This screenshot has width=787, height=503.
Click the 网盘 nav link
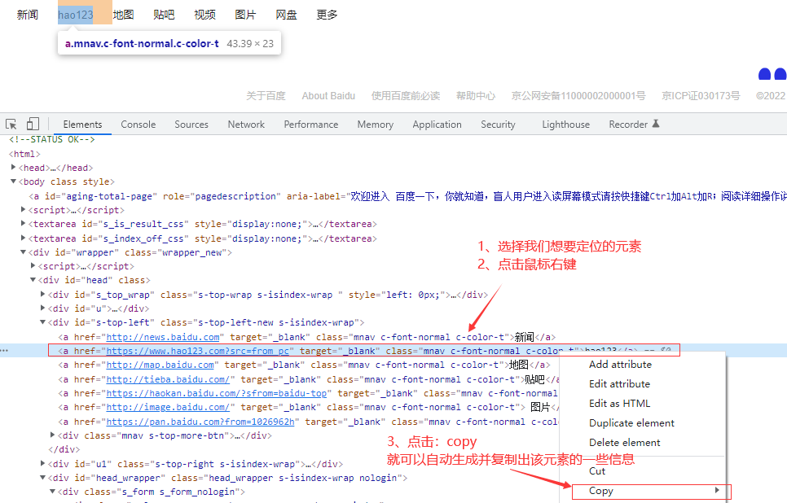click(x=286, y=15)
